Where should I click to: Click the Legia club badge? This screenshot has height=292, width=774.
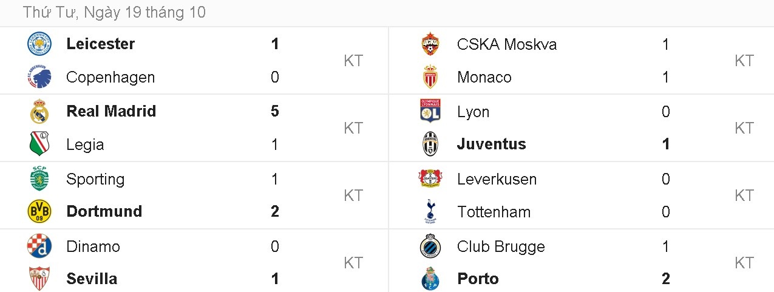click(39, 144)
